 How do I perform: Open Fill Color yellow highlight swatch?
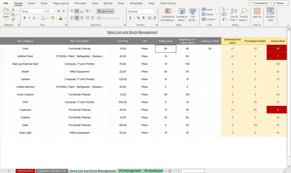[53, 18]
